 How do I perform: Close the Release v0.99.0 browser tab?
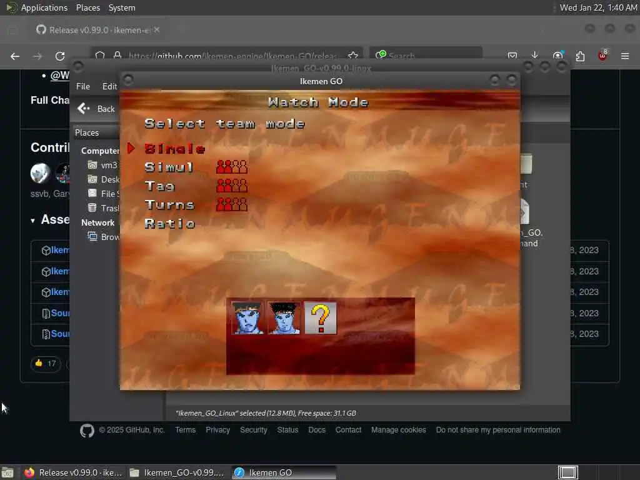pos(157,30)
